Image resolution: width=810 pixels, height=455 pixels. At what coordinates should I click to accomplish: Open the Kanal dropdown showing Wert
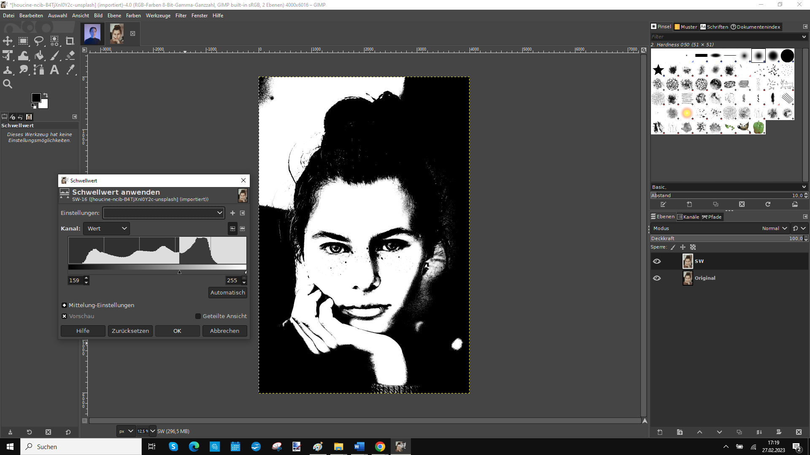pyautogui.click(x=106, y=228)
